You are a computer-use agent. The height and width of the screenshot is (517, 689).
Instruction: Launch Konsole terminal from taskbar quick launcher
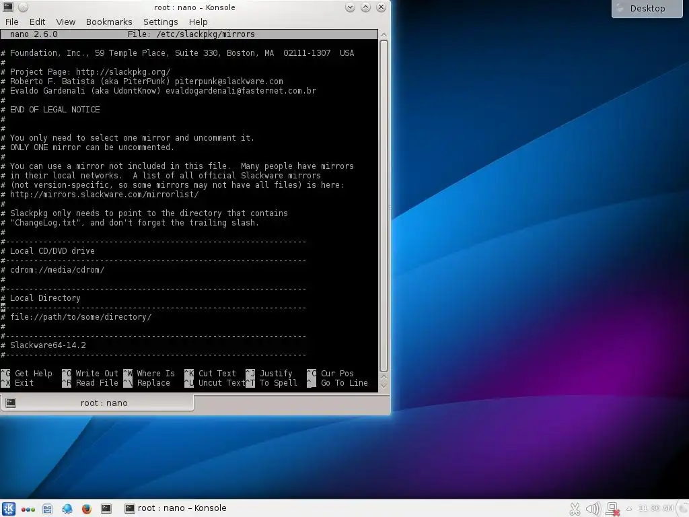point(106,509)
